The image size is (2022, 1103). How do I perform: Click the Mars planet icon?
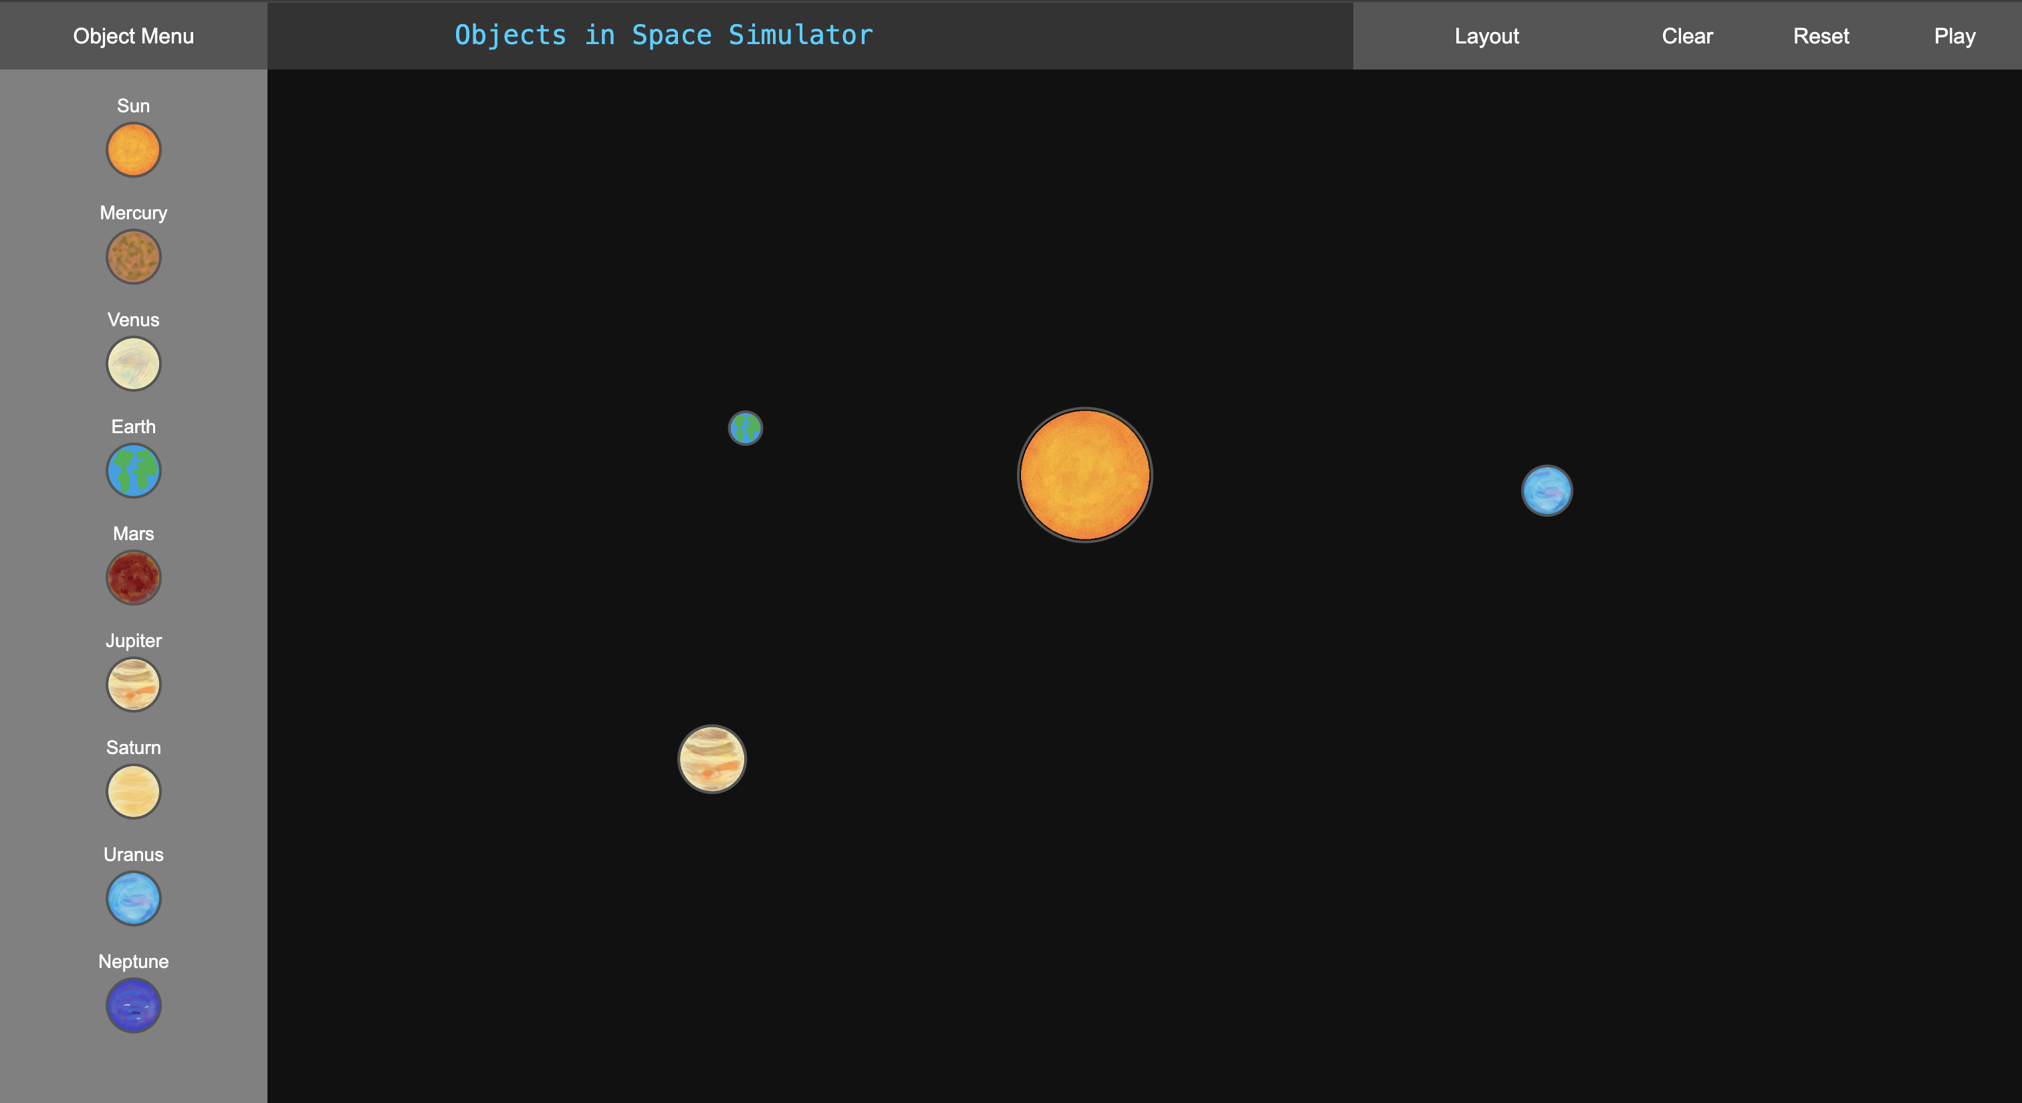[x=134, y=578]
